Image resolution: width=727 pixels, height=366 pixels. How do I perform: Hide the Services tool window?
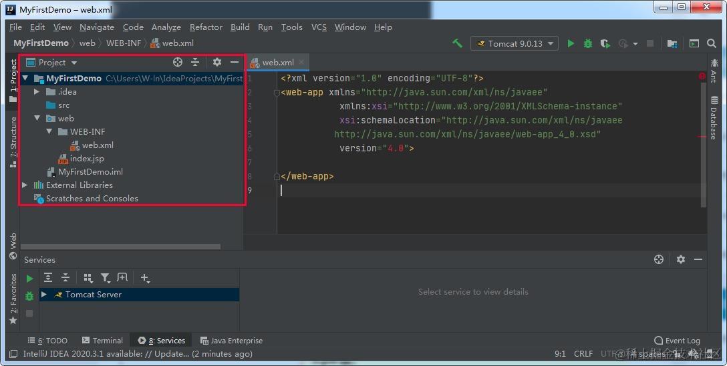pyautogui.click(x=698, y=259)
